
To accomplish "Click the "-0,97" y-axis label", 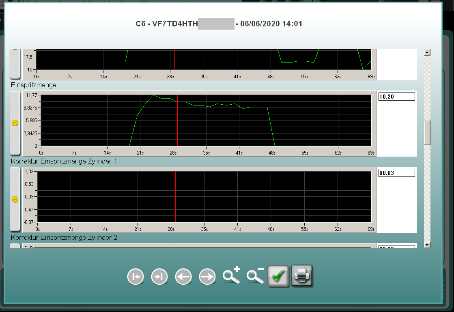I will point(29,222).
